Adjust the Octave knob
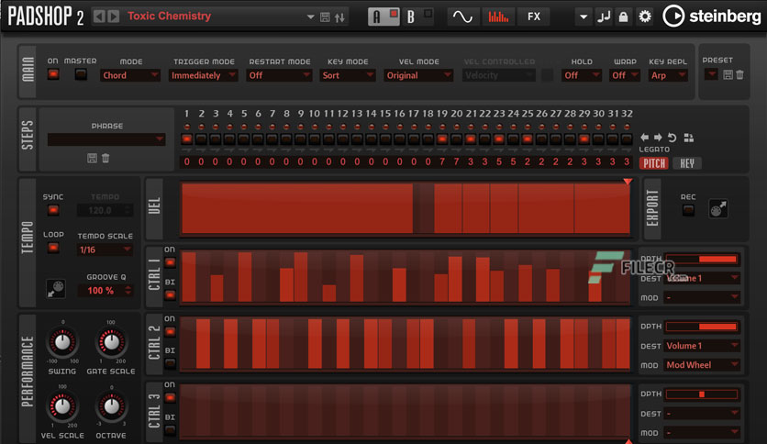Screen dimensions: 767x444 (111, 406)
